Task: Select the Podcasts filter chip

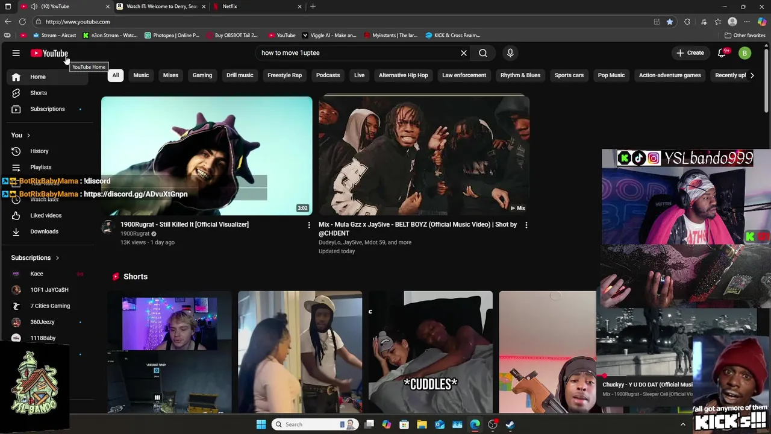Action: 328,75
